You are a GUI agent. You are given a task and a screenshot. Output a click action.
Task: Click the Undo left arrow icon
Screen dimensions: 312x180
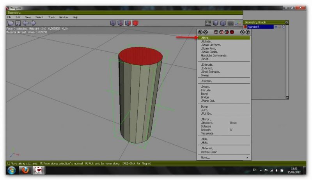(25, 23)
